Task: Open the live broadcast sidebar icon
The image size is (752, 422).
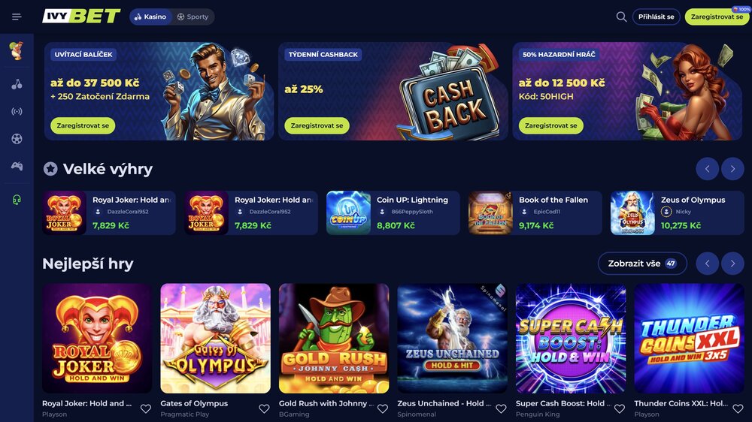Action: tap(17, 112)
